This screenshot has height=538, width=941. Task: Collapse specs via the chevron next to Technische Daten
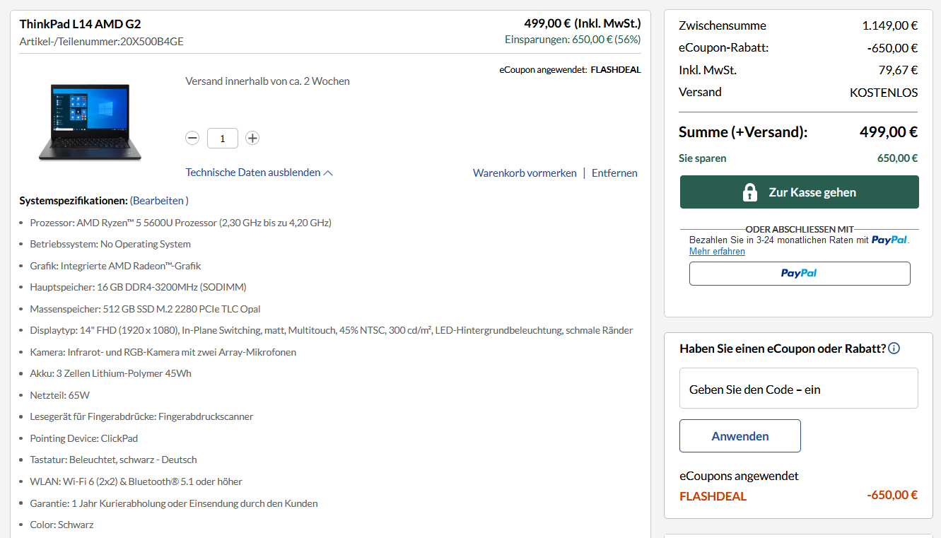(328, 172)
